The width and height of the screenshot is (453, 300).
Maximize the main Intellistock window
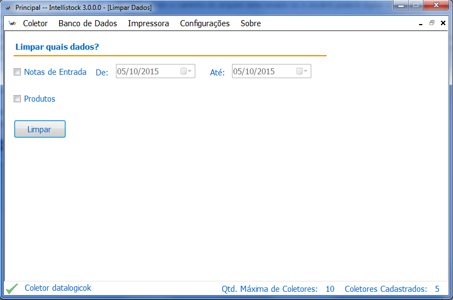[x=416, y=5]
